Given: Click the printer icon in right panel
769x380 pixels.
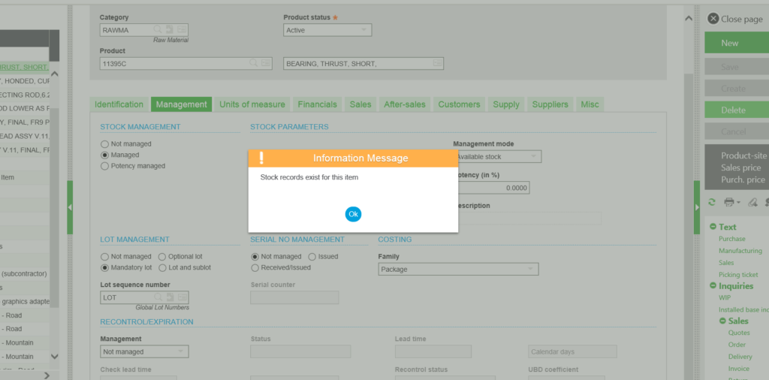Looking at the screenshot, I should coord(728,203).
